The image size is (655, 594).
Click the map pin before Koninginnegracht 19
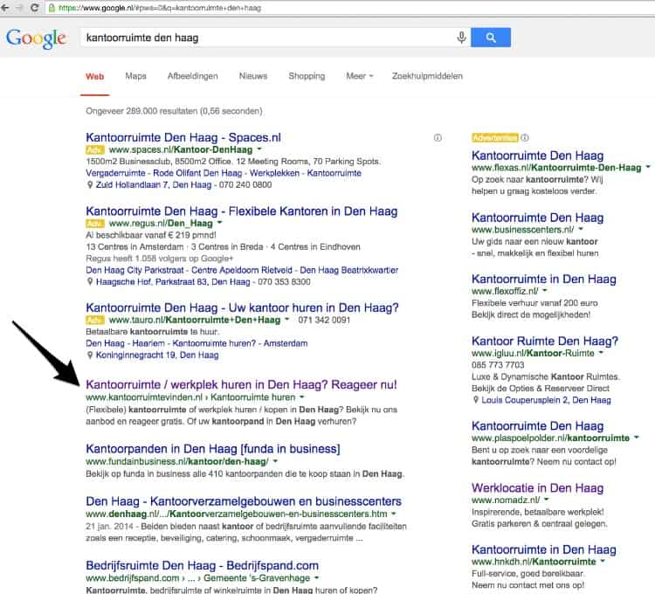pos(89,355)
